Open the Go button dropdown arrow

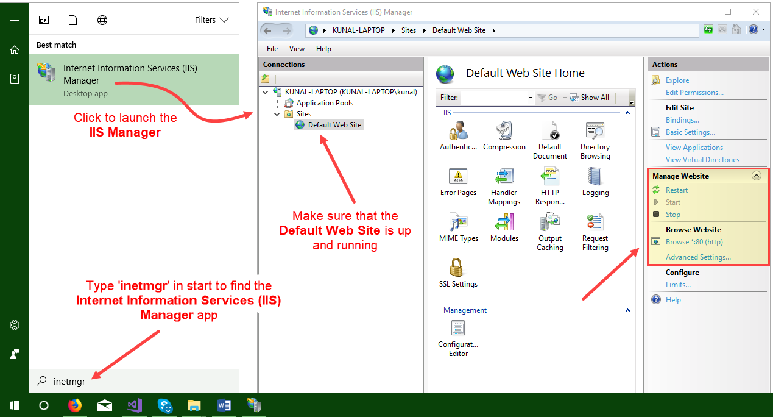tap(564, 98)
